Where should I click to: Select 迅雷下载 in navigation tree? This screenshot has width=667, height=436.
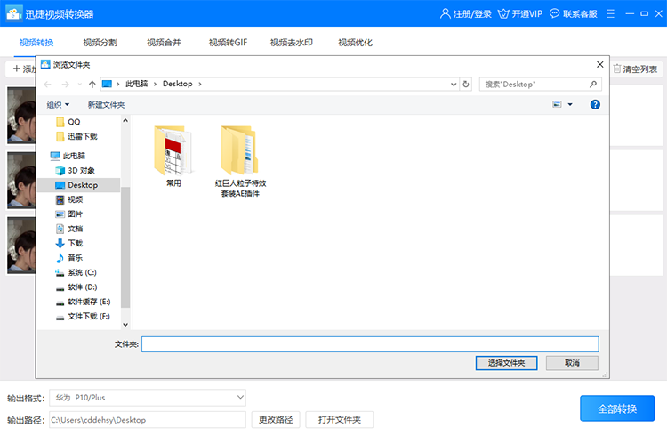click(x=77, y=136)
